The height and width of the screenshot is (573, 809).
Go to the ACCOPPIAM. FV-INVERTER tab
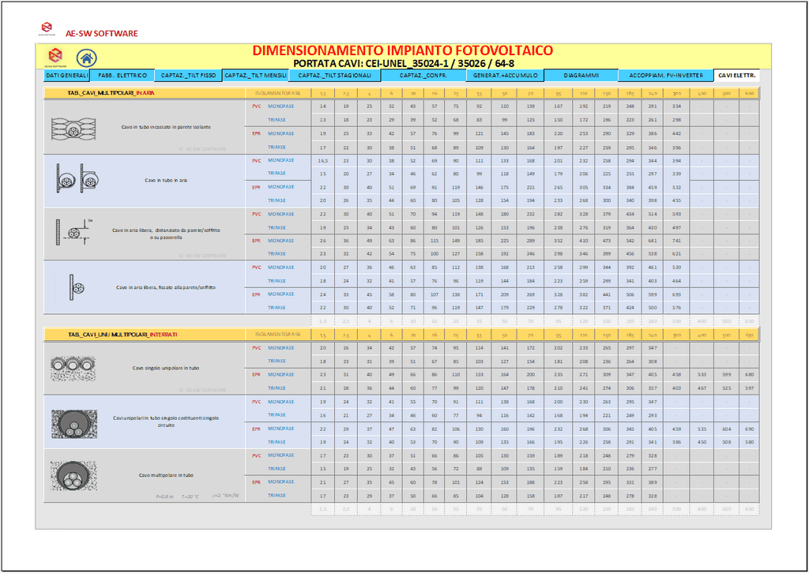pos(666,76)
